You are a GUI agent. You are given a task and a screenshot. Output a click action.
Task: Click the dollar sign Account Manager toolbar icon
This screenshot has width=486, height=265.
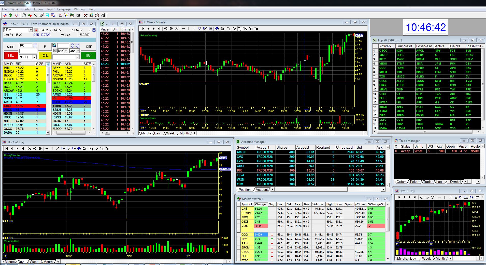point(10,15)
